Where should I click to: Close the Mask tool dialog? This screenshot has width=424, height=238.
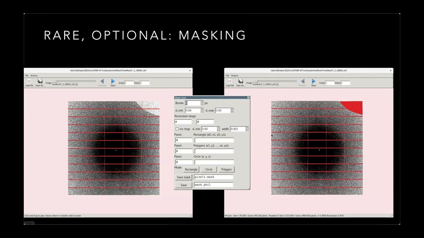click(248, 98)
